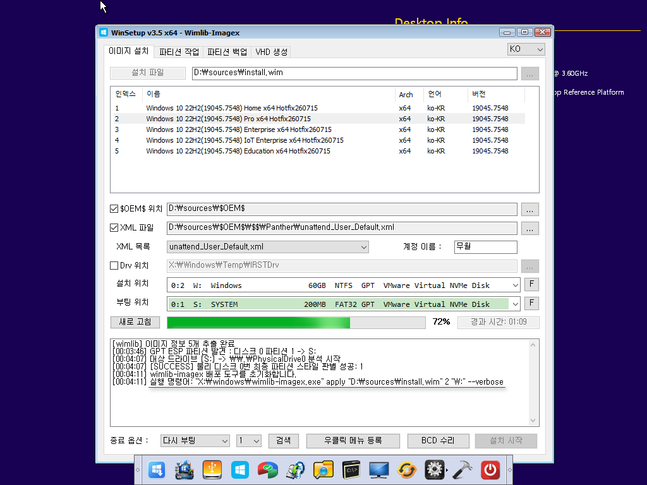Enable the Drv 위치 checkbox
Screen dimensions: 647x485
pos(114,266)
